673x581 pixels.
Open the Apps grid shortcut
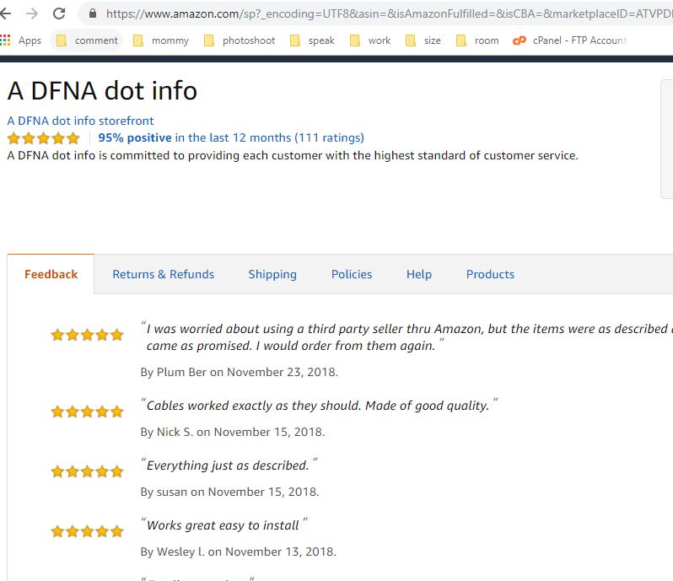[x=22, y=40]
